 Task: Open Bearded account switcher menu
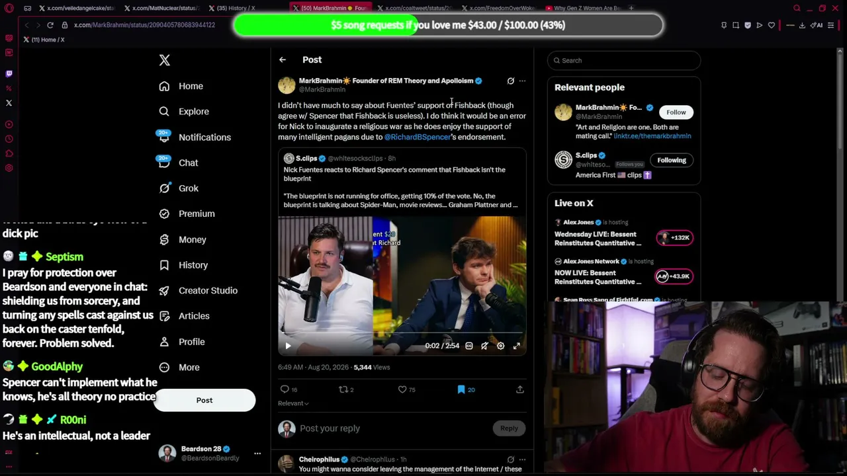257,454
